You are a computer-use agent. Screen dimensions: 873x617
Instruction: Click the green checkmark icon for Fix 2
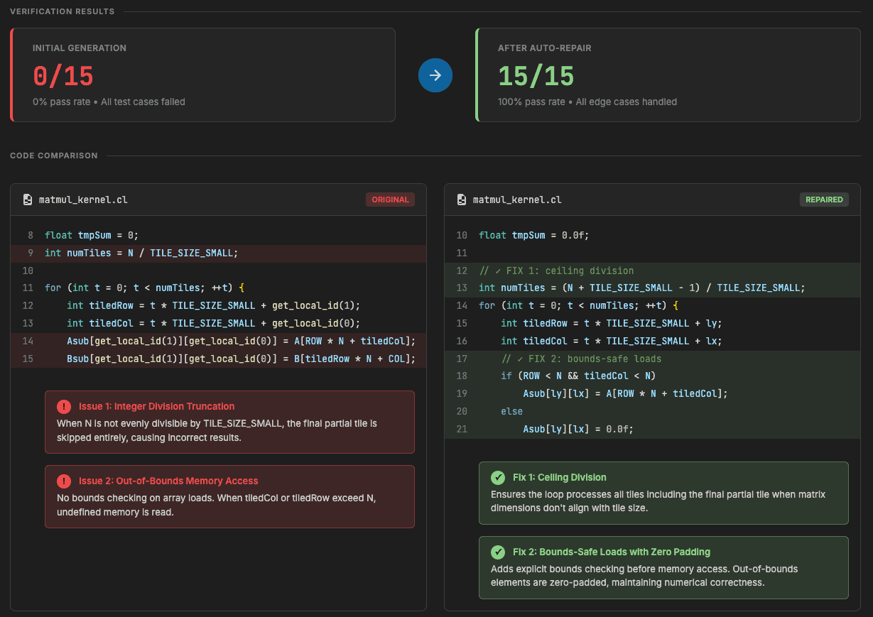(x=498, y=552)
